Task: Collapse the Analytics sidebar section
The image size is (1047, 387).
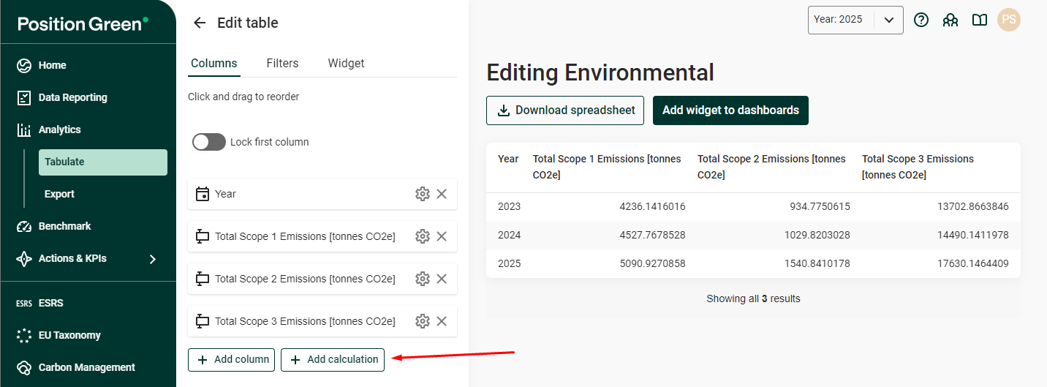Action: 59,129
